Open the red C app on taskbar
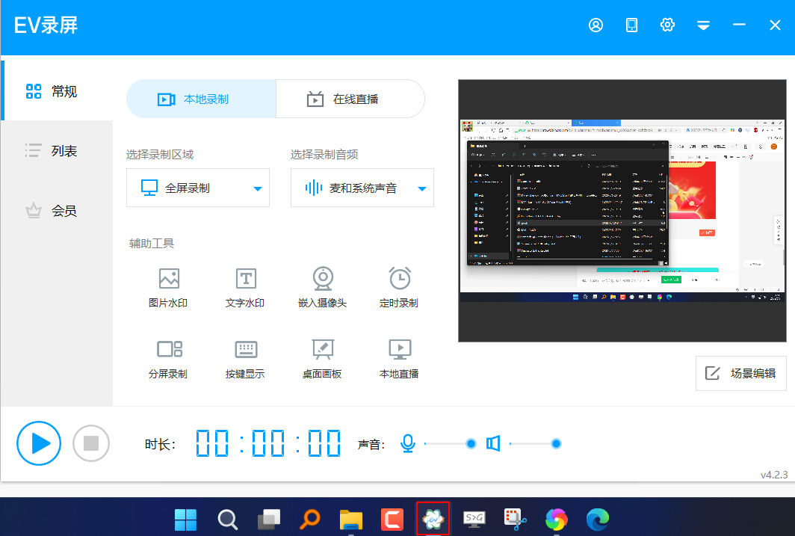The height and width of the screenshot is (536, 795). pos(392,520)
